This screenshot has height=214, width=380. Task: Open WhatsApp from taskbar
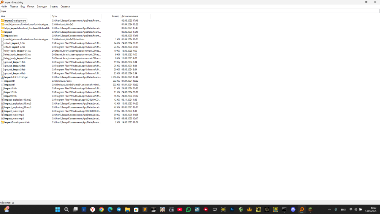[x=188, y=209]
